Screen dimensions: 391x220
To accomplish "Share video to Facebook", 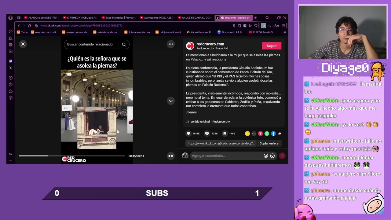I will [x=273, y=134].
